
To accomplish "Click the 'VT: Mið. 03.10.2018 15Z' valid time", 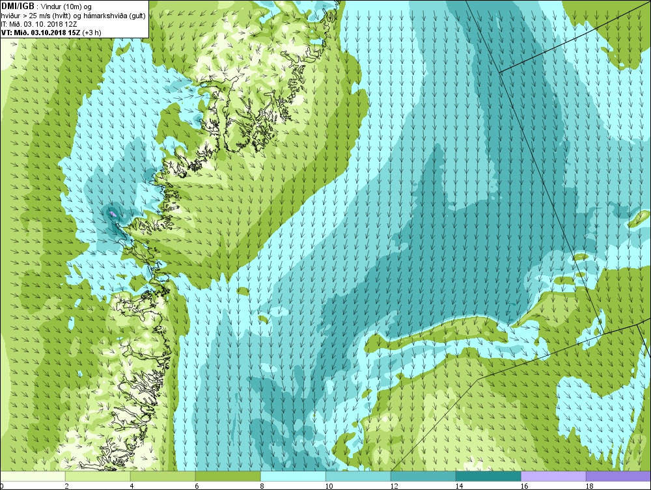I will click(x=40, y=33).
